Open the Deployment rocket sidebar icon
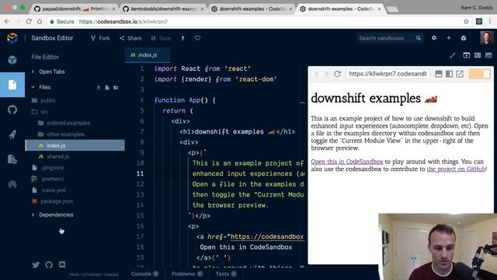Image resolution: width=497 pixels, height=280 pixels. (12, 135)
